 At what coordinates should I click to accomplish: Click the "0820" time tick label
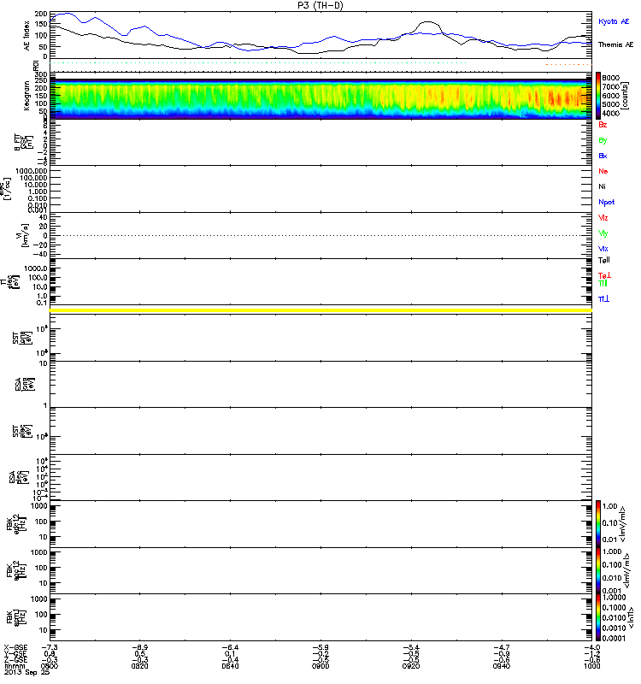(139, 666)
